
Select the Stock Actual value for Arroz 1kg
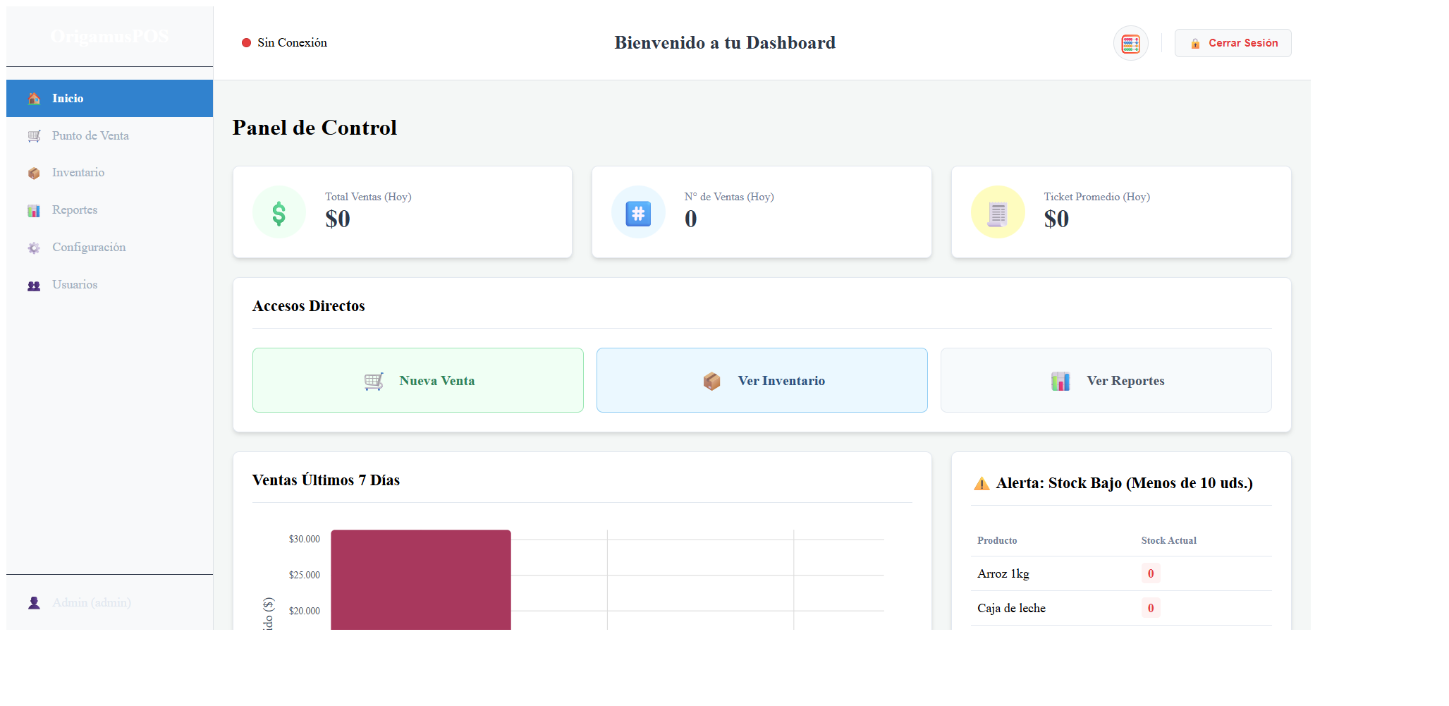tap(1150, 573)
